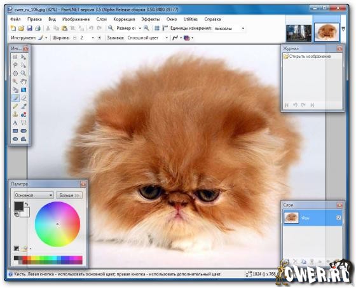Screen dimensions: 356x288
Task: Select the Paintbrush tool in Tools panel
Action: click(15, 98)
